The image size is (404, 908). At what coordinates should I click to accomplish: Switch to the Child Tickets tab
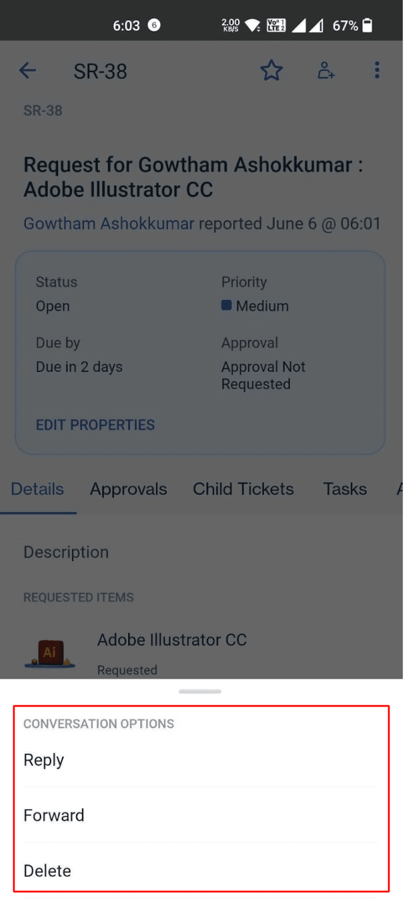click(244, 489)
